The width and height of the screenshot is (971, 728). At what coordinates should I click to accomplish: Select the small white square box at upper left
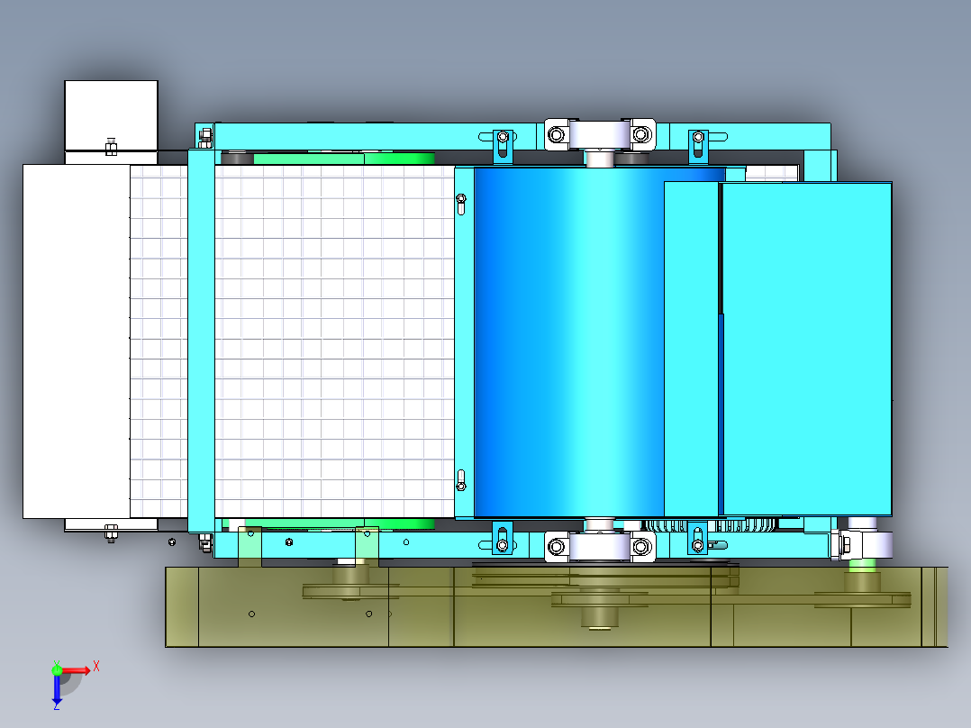pyautogui.click(x=111, y=115)
